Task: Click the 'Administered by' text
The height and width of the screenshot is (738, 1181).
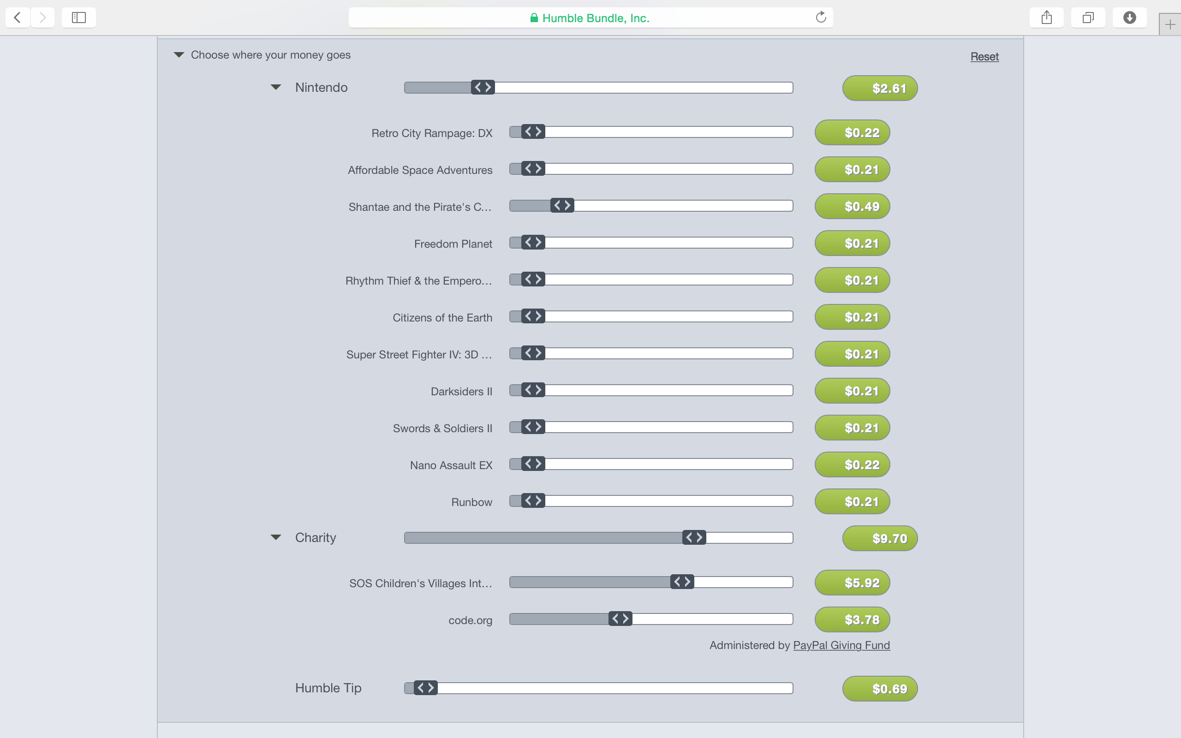Action: 750,645
